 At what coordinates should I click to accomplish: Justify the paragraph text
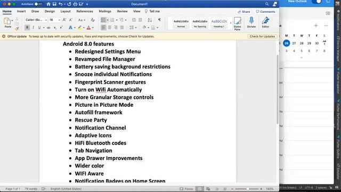coord(122,28)
